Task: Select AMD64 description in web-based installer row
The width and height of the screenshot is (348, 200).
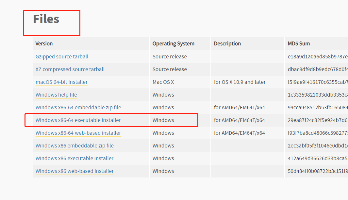Action: [239, 133]
